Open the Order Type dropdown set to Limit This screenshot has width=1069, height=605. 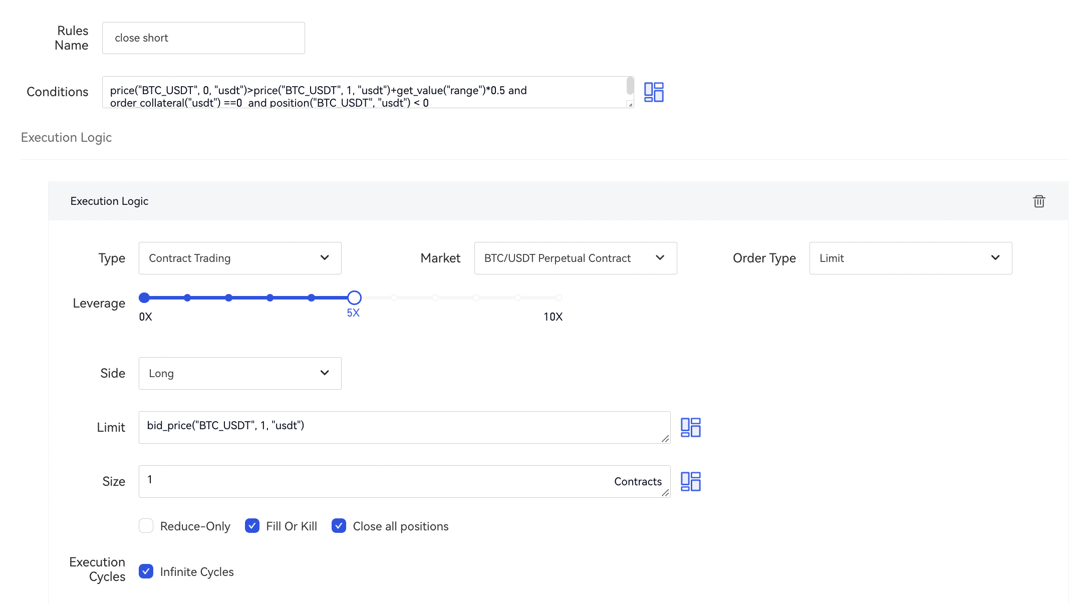point(910,258)
